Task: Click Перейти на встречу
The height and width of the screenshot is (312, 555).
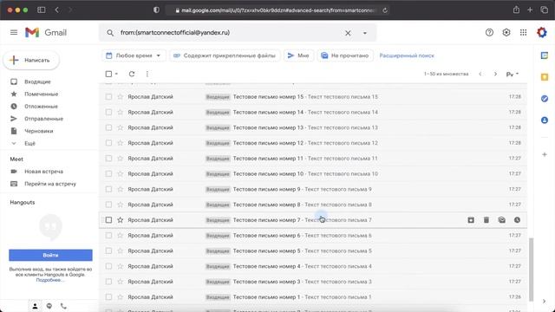Action: coord(50,184)
